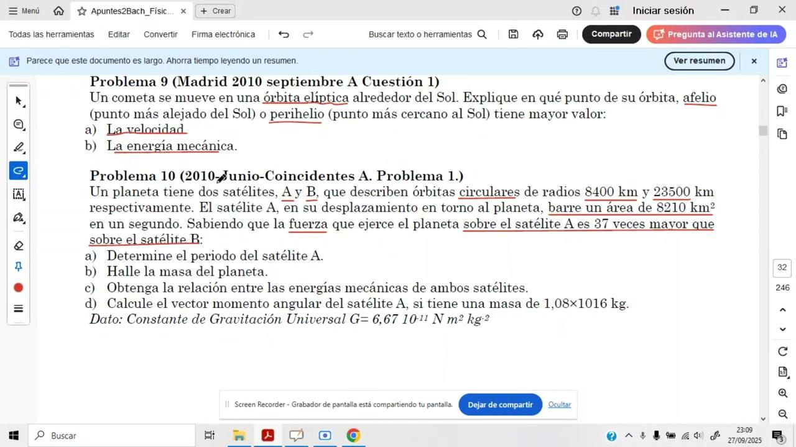Expand the toolbar more options menu
The width and height of the screenshot is (796, 447).
coord(19,309)
